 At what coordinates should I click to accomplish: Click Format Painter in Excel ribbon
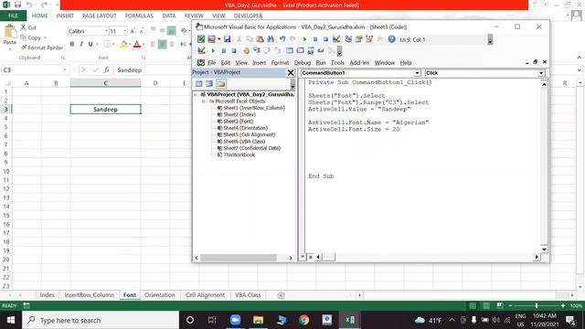[x=42, y=48]
